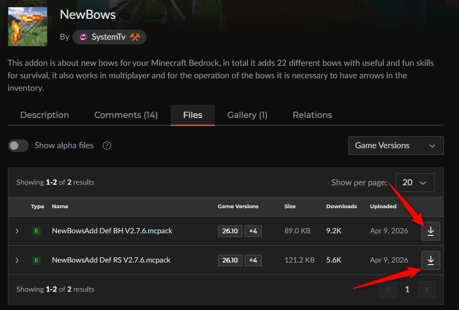Open the Comments (14) tab
Viewport: 459px width, 310px height.
126,115
